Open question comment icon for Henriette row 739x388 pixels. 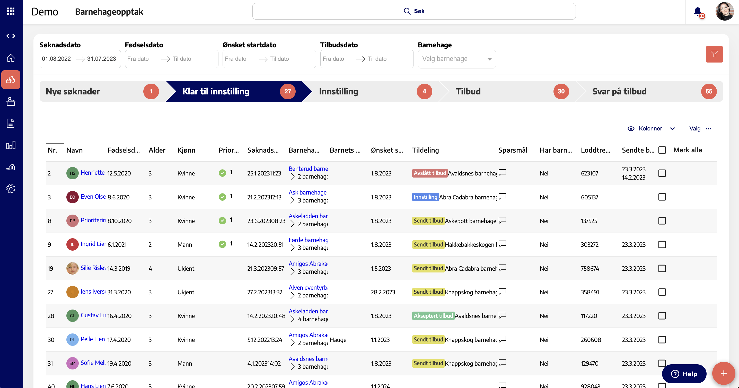502,172
